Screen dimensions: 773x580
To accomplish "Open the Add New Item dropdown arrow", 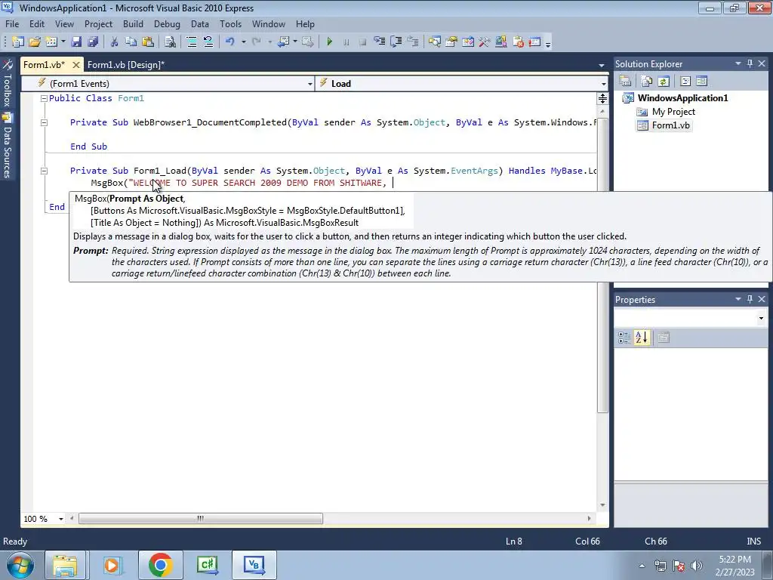I will point(63,42).
